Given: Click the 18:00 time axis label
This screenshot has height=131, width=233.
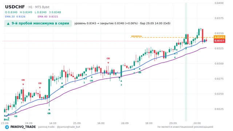Looking at the screenshot, I should (149, 123).
